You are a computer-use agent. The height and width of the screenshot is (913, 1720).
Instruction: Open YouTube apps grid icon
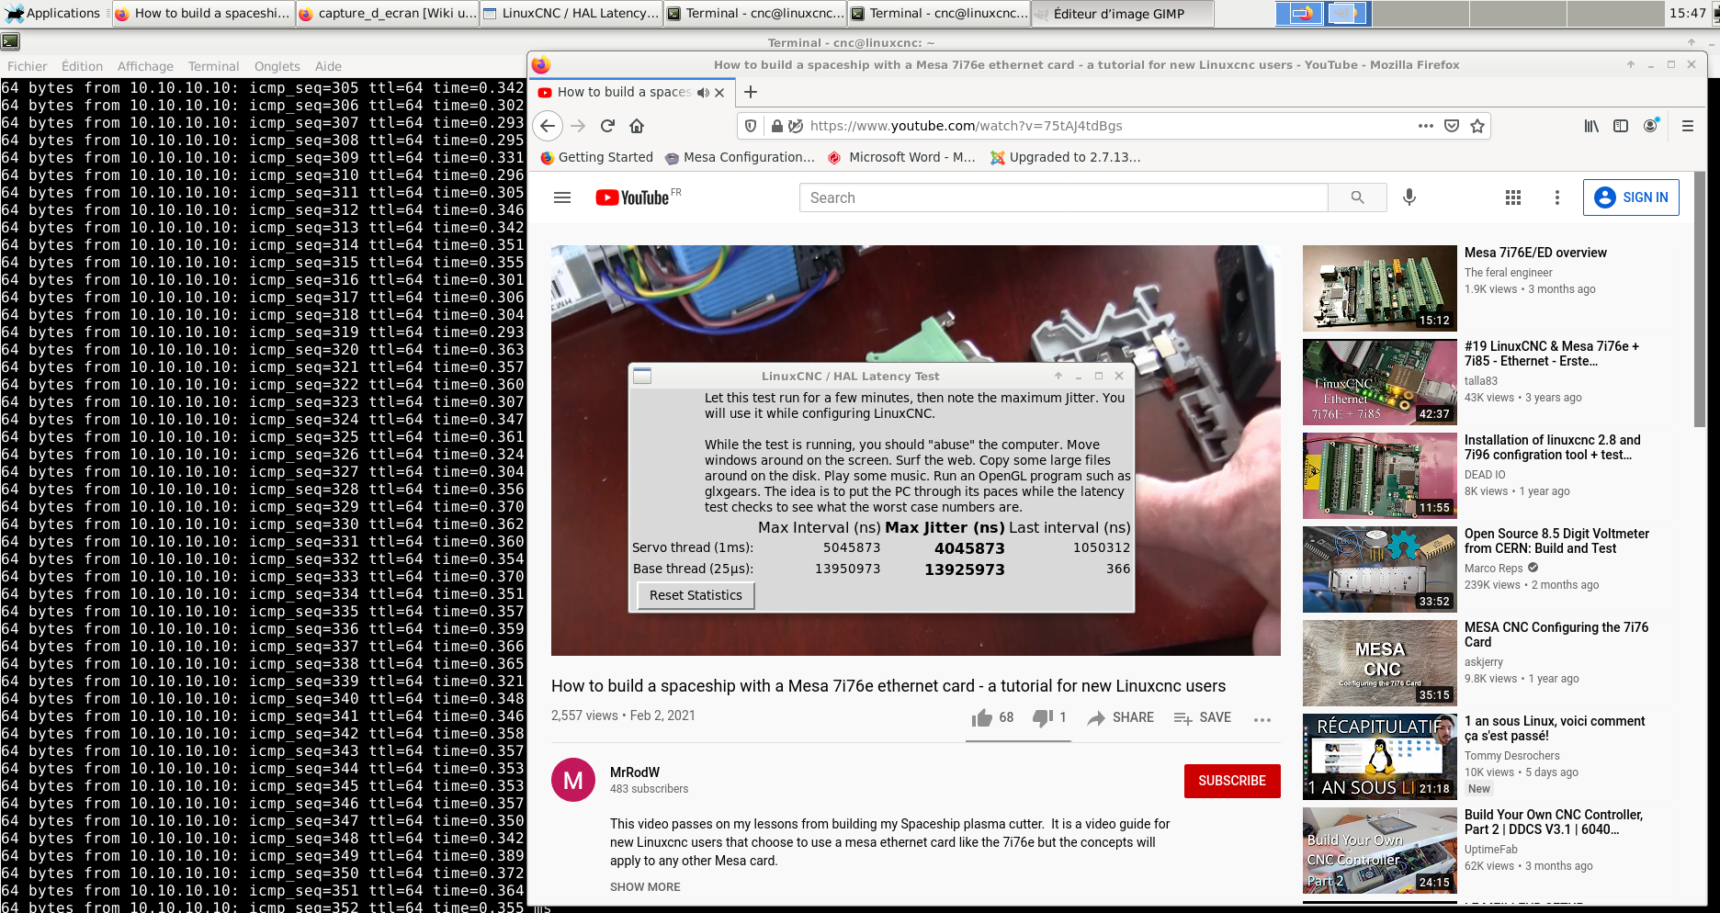(1513, 197)
